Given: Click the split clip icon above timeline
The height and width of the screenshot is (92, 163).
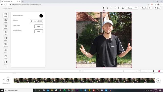Looking at the screenshot, I should point(153,71).
